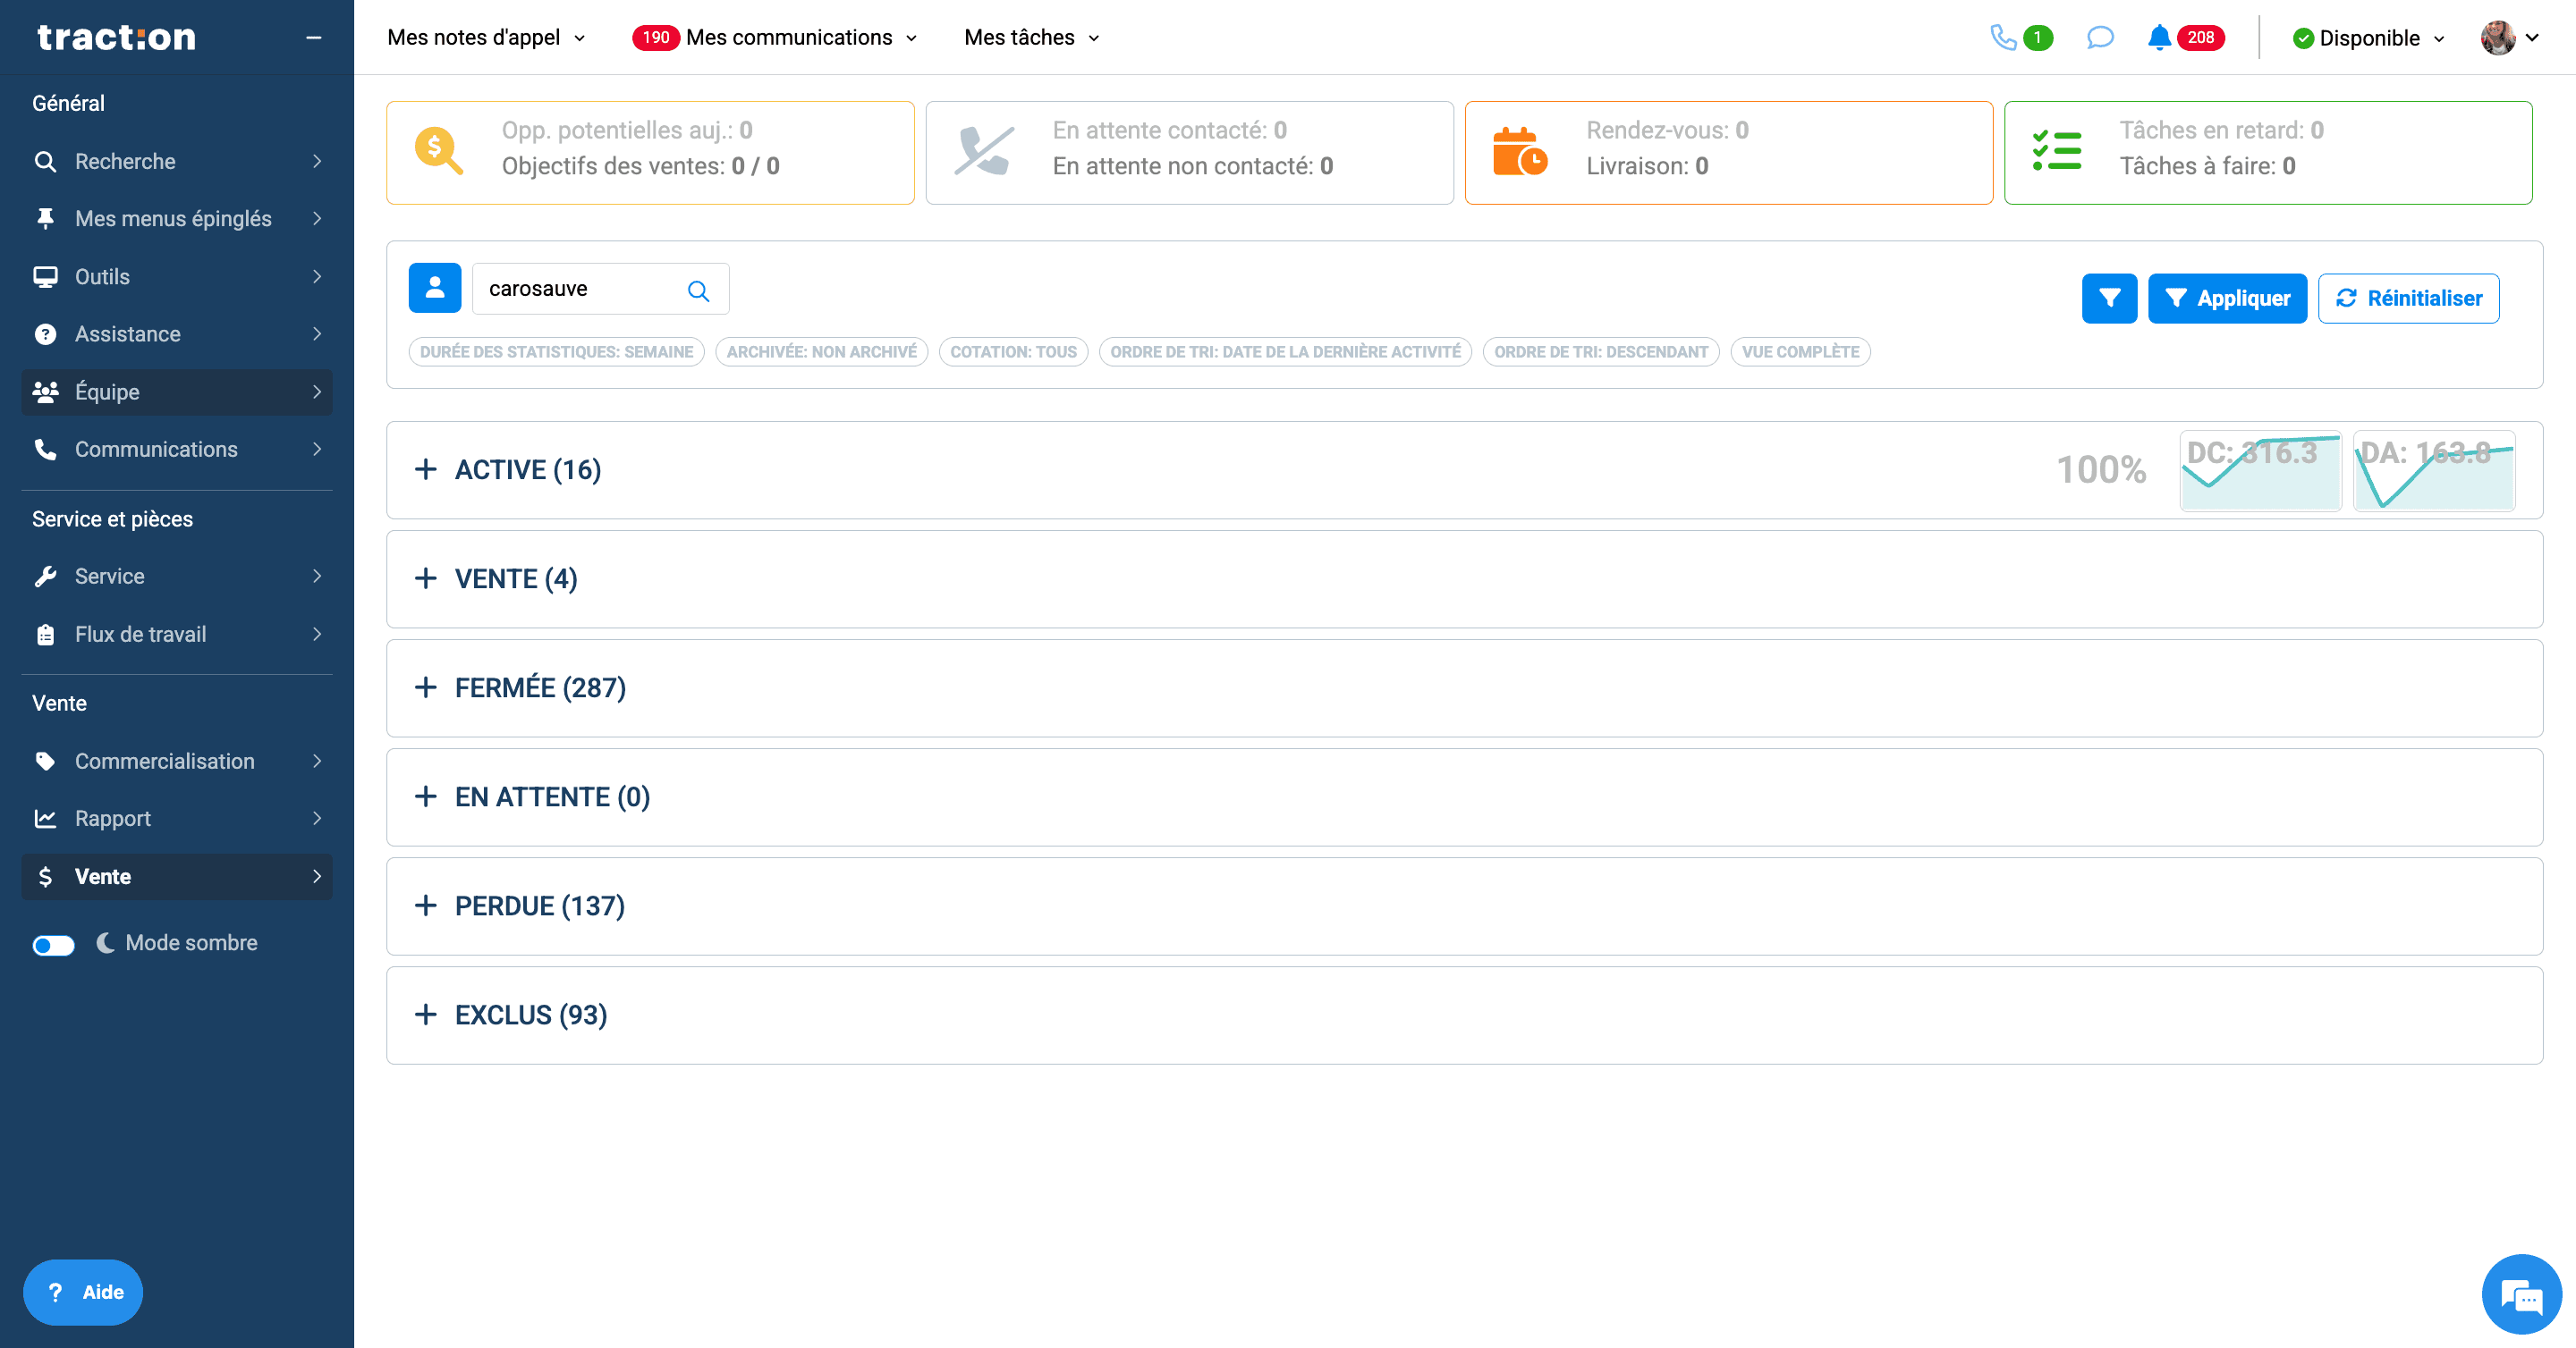2576x1348 pixels.
Task: Open Rapport sidebar menu
Action: pos(177,819)
